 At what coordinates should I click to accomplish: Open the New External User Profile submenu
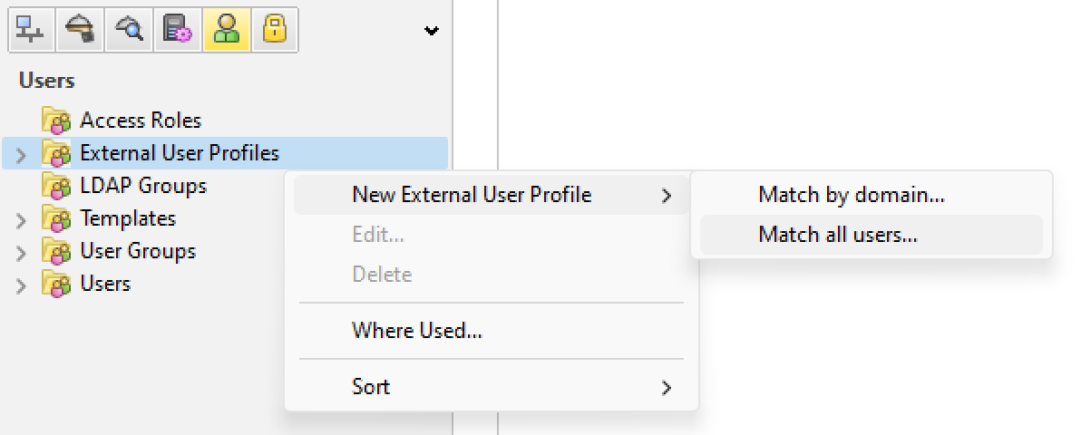click(x=472, y=195)
